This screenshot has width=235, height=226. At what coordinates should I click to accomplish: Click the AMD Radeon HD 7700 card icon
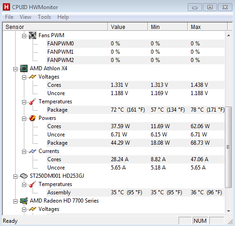24,201
